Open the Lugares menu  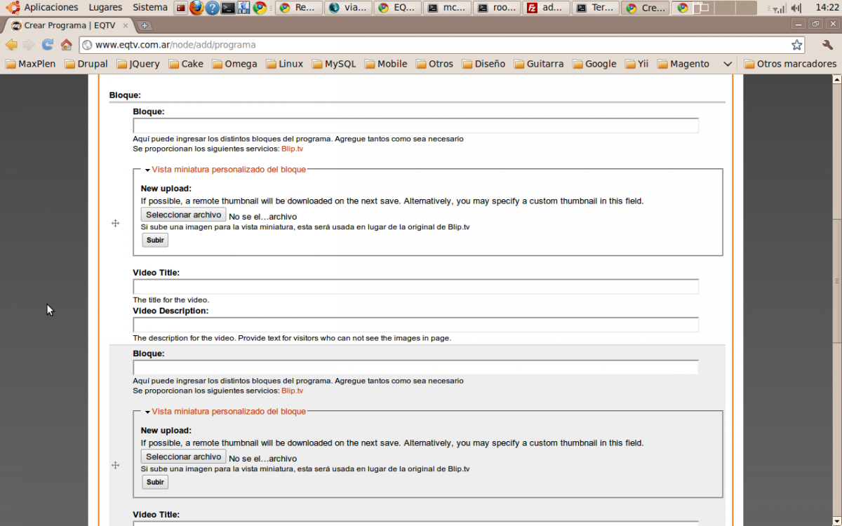[x=105, y=8]
